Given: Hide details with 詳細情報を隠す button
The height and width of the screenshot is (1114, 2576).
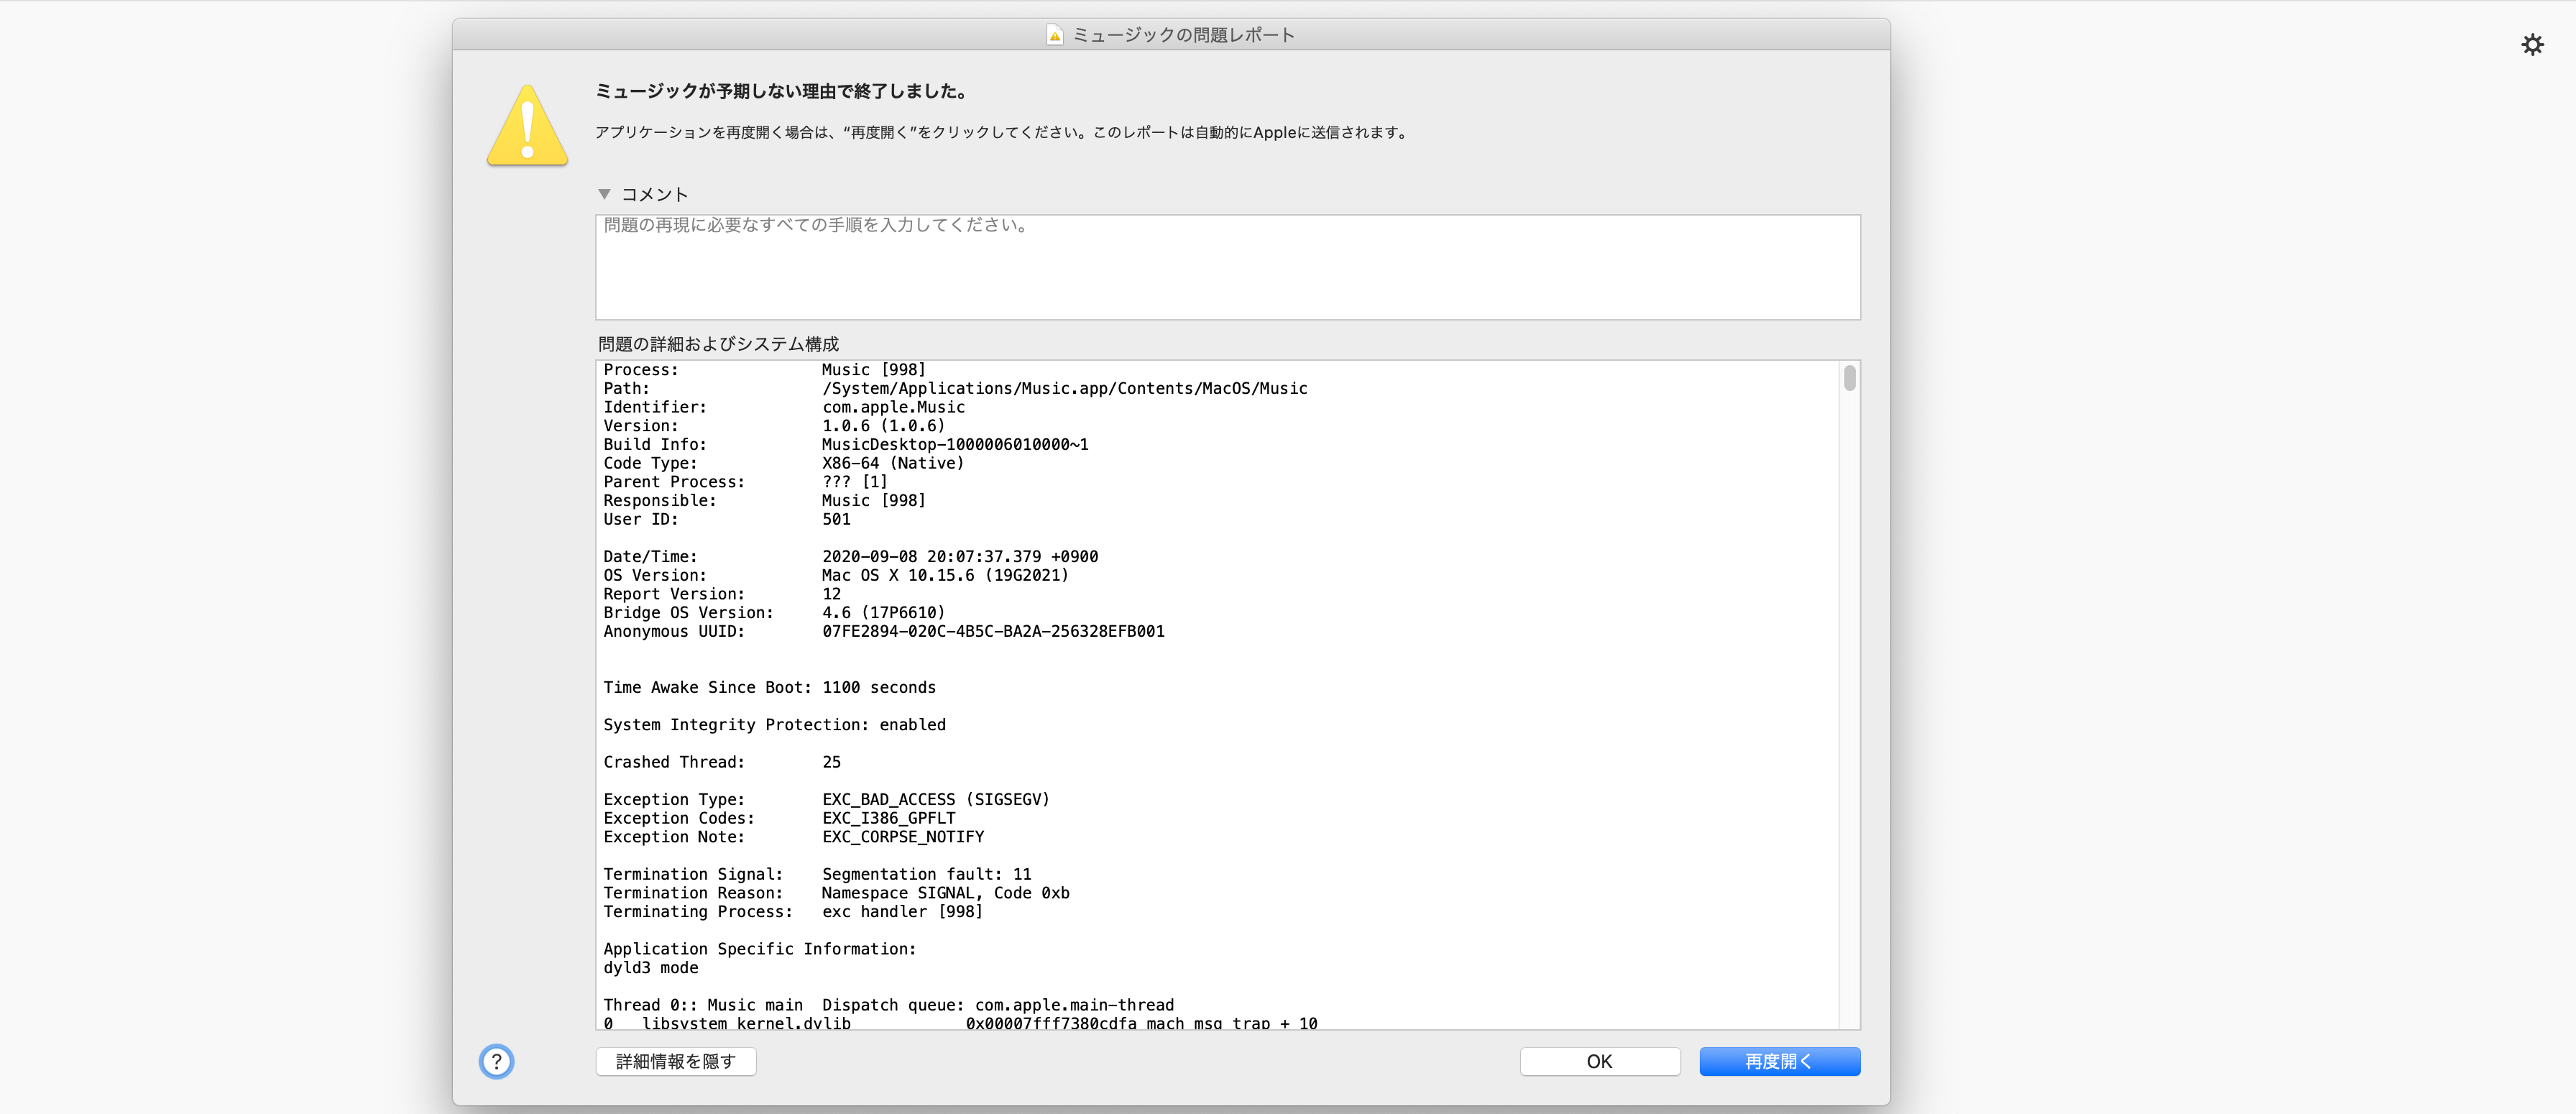Looking at the screenshot, I should click(676, 1061).
